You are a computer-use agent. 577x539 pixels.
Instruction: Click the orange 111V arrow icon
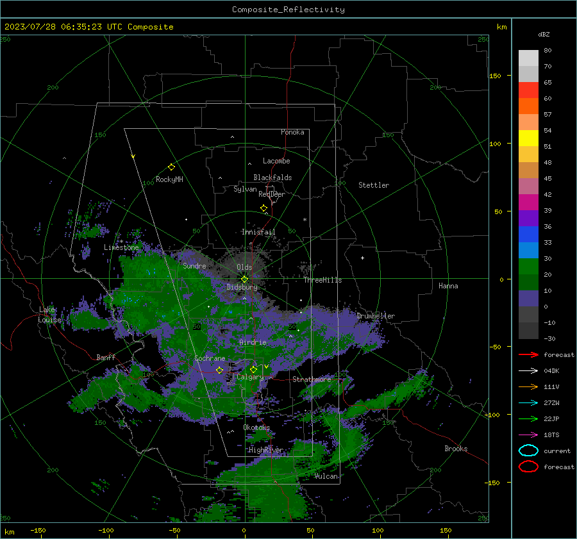coord(528,386)
